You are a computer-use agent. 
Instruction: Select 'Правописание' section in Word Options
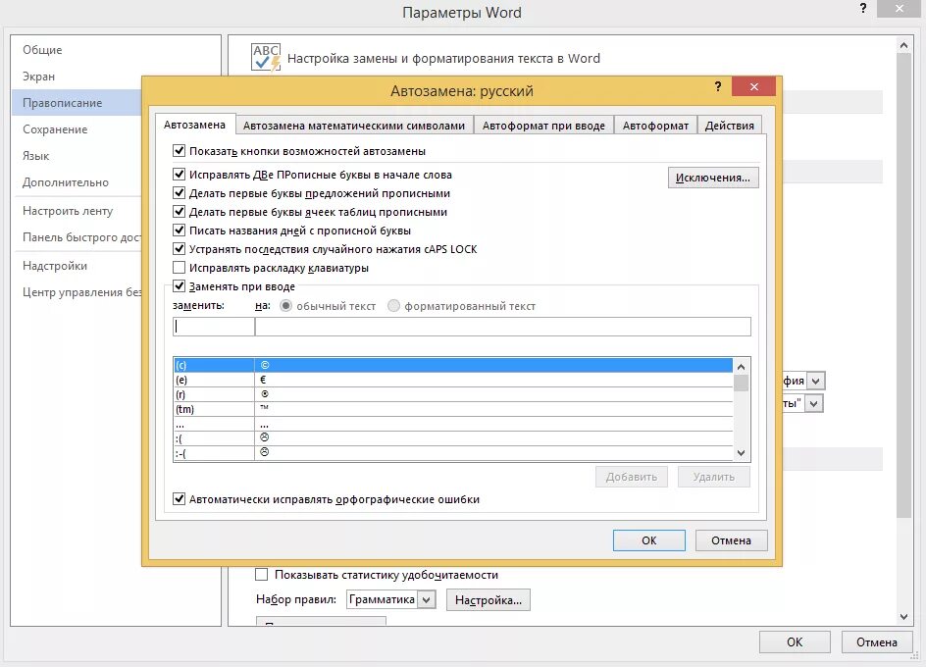coord(77,103)
